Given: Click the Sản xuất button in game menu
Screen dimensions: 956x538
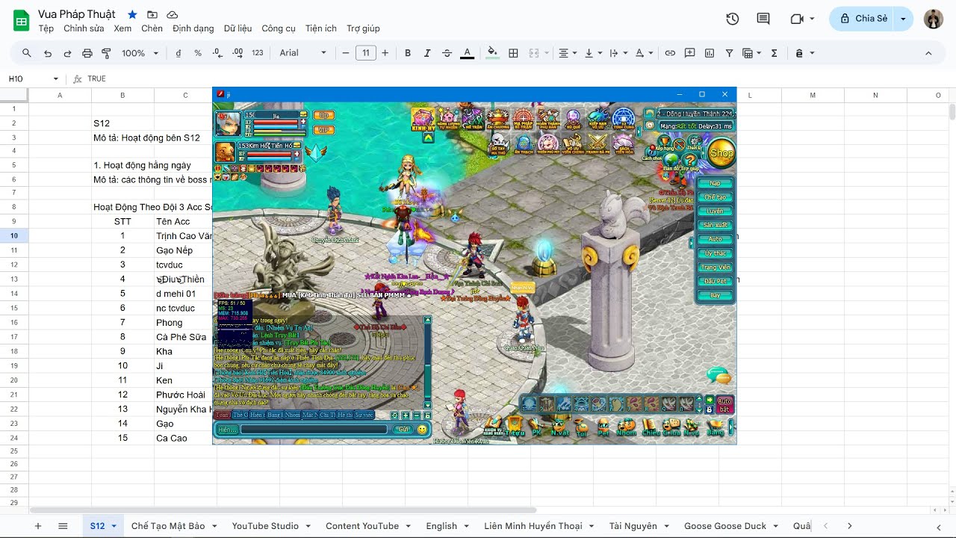Looking at the screenshot, I should pos(716,225).
